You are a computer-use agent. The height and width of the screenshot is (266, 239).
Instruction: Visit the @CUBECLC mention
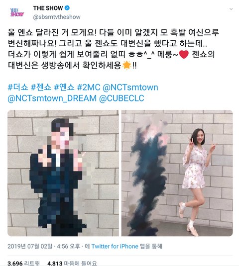pyautogui.click(x=121, y=98)
